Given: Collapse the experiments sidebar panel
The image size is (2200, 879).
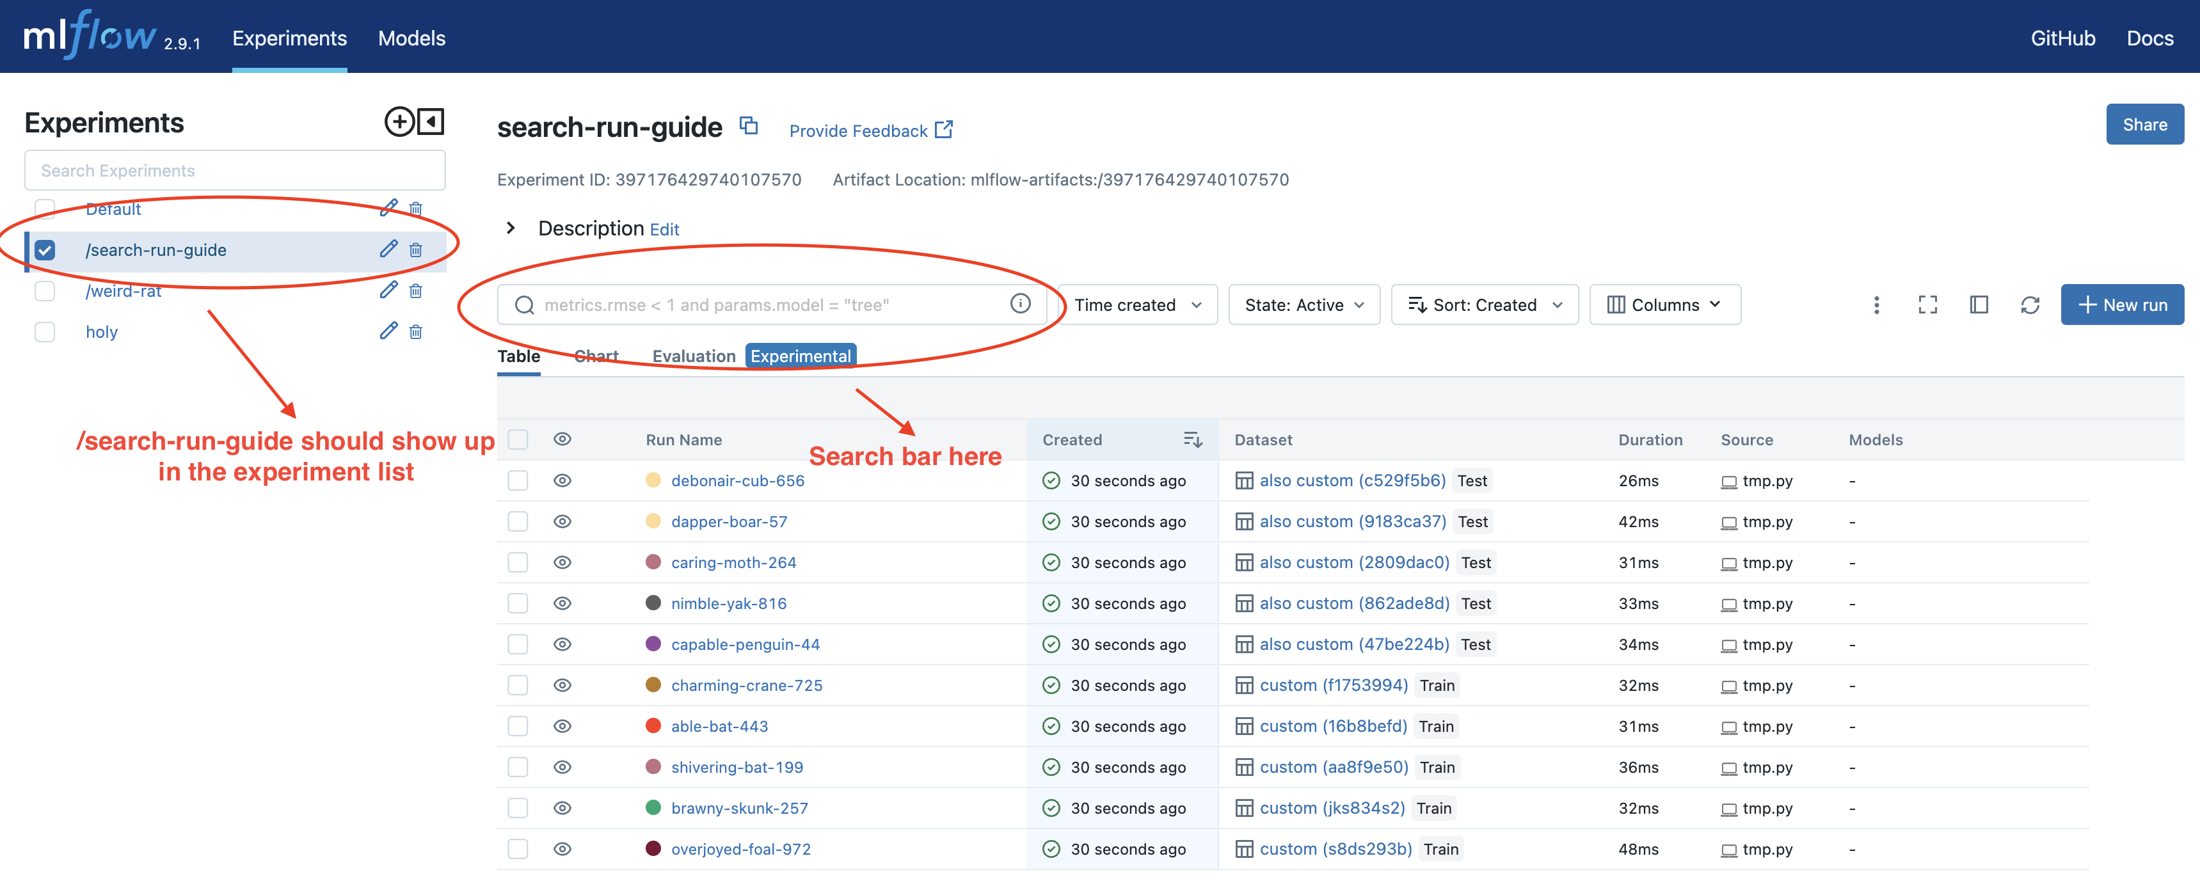Looking at the screenshot, I should coord(431,122).
